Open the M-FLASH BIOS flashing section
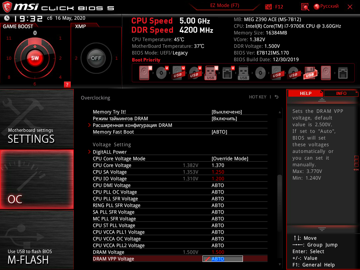This screenshot has width=360, height=270. tap(37, 240)
